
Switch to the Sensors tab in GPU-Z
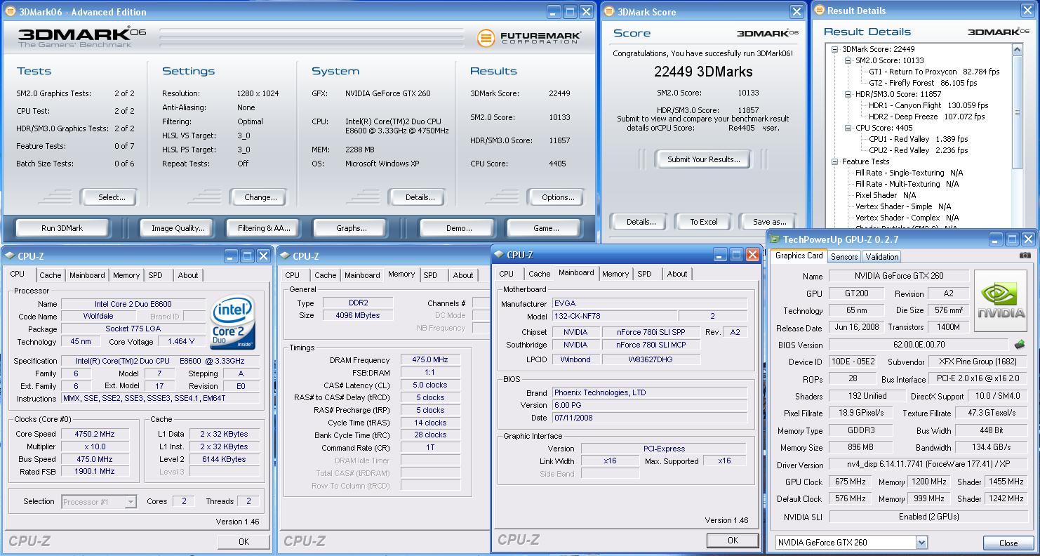(x=844, y=257)
